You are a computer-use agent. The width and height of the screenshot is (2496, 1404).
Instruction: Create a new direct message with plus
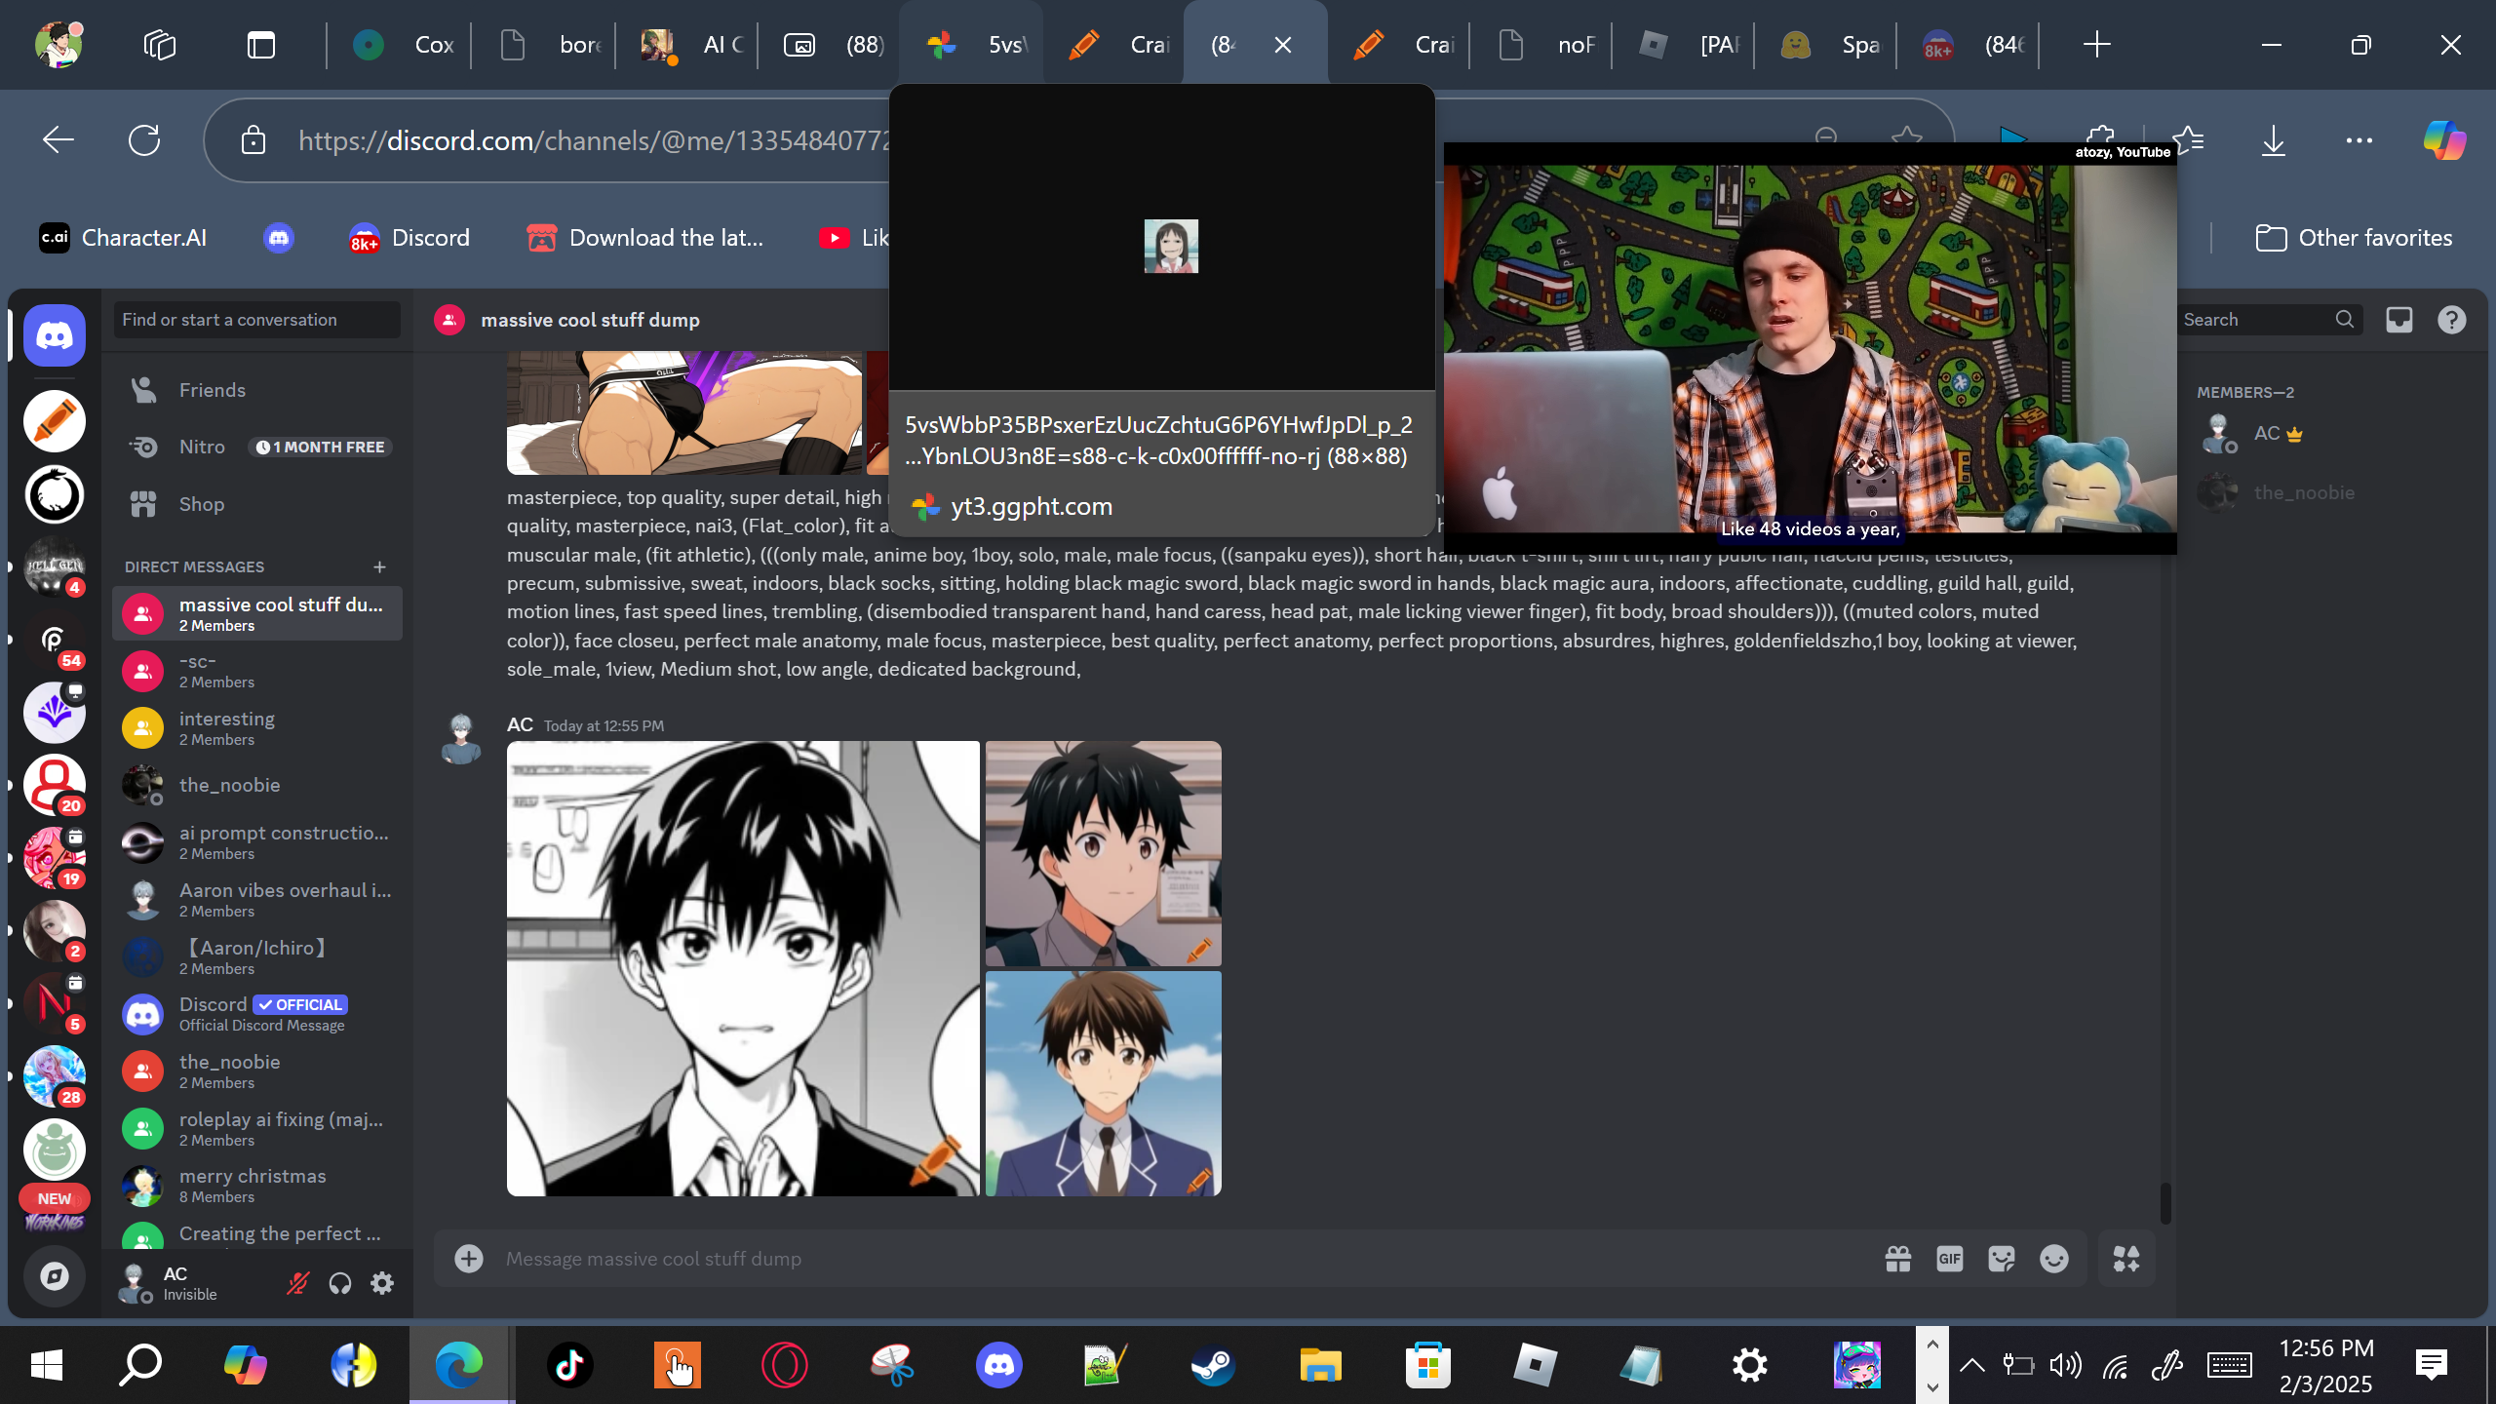(x=379, y=566)
